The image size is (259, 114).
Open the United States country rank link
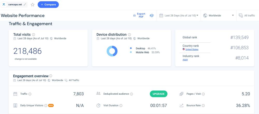192,50
